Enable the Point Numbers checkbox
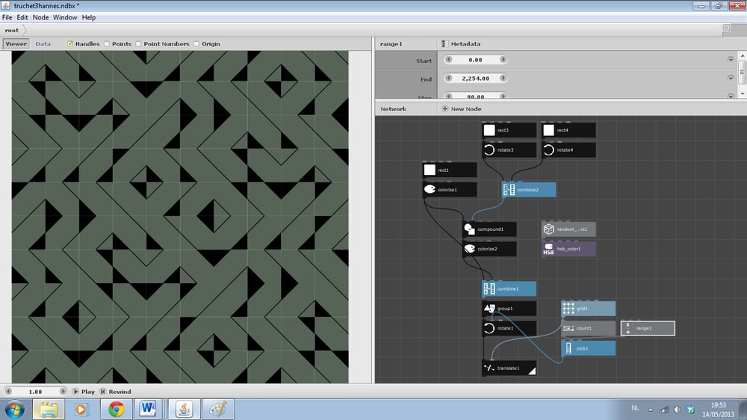The image size is (747, 420). (139, 44)
